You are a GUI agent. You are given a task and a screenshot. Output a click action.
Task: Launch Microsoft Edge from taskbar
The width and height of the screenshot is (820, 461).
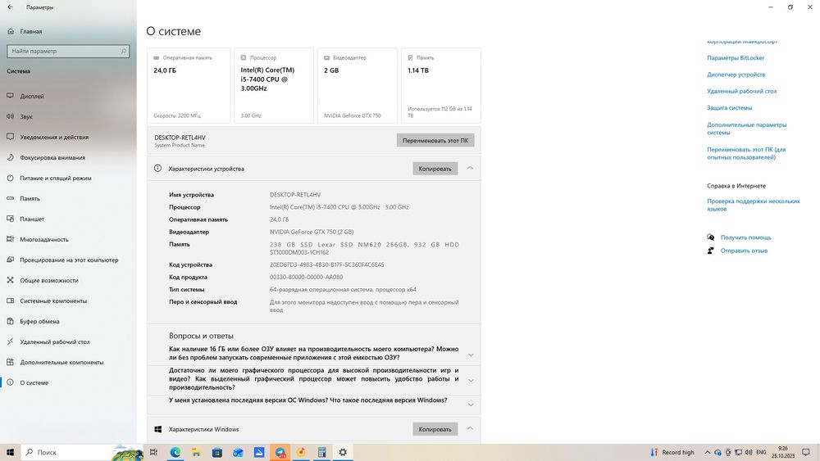175,452
